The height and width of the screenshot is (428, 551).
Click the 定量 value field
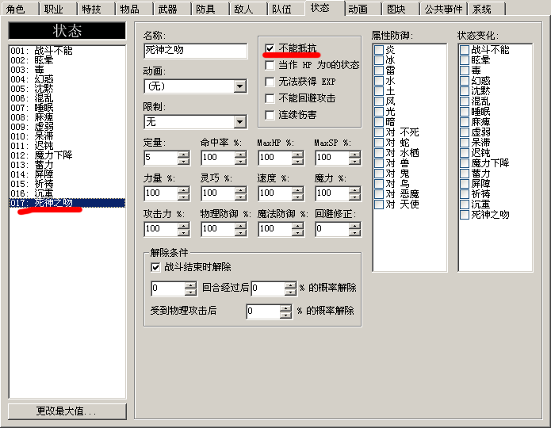click(x=161, y=158)
